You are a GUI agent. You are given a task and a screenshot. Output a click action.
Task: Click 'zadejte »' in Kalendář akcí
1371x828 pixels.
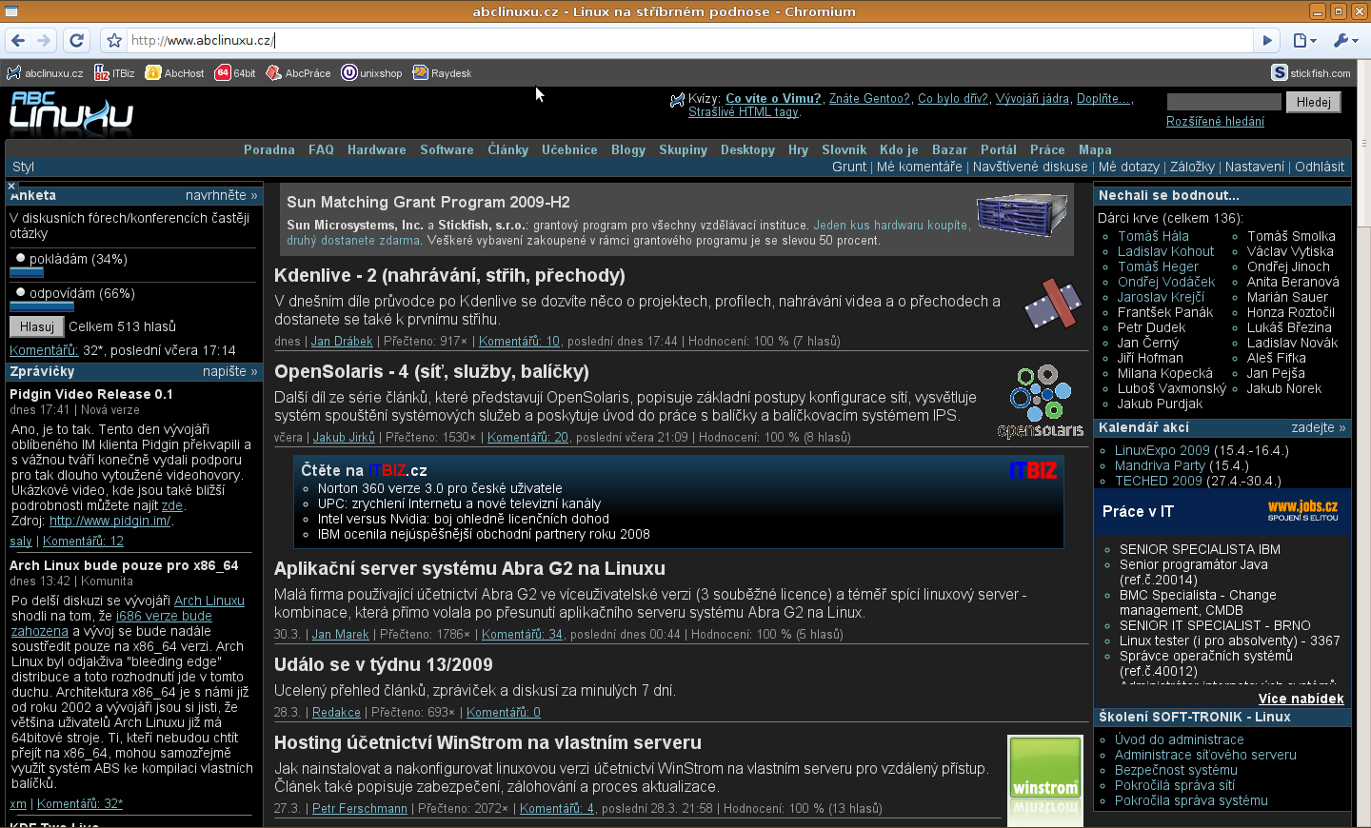(1319, 427)
